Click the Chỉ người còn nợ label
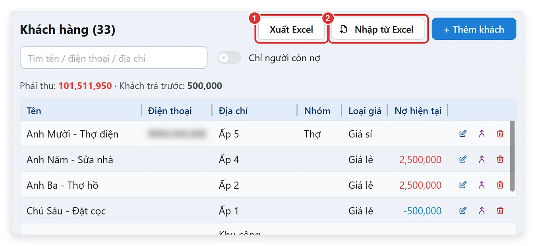Screen dimensions: 534x246 [x=284, y=58]
